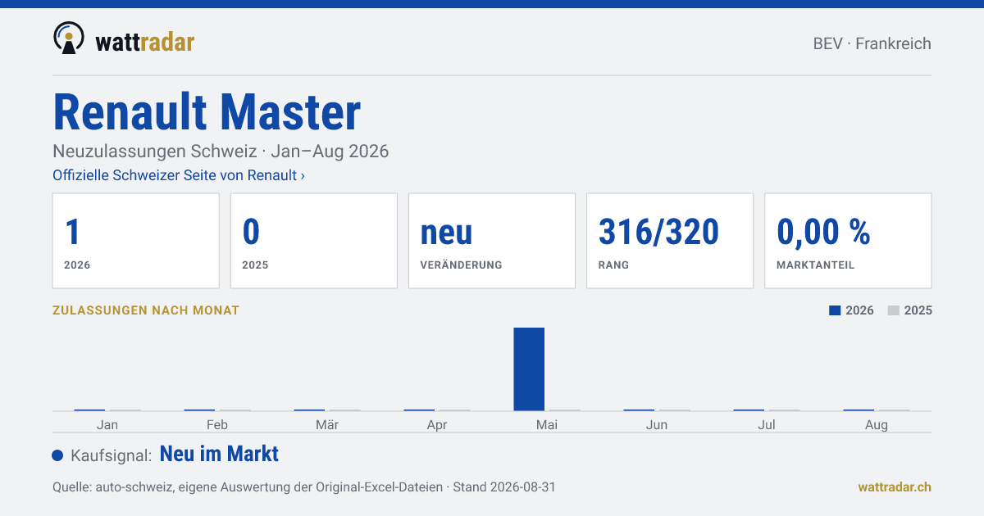
Task: Click the Jun month label
Action: (x=657, y=424)
